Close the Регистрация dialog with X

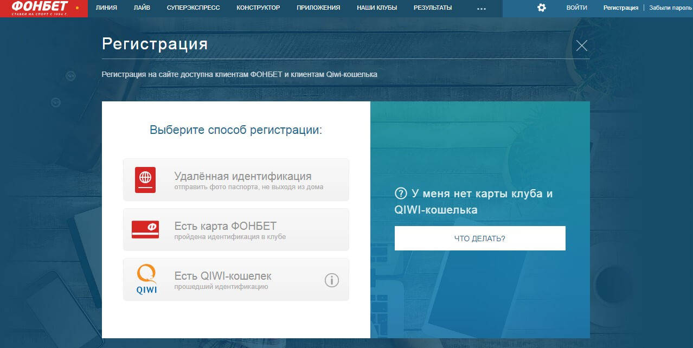coord(581,46)
